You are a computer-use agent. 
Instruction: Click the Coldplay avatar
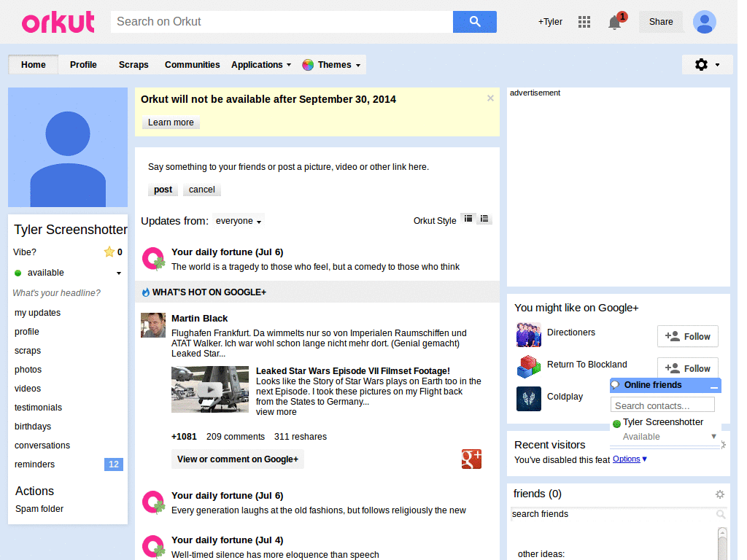point(529,399)
